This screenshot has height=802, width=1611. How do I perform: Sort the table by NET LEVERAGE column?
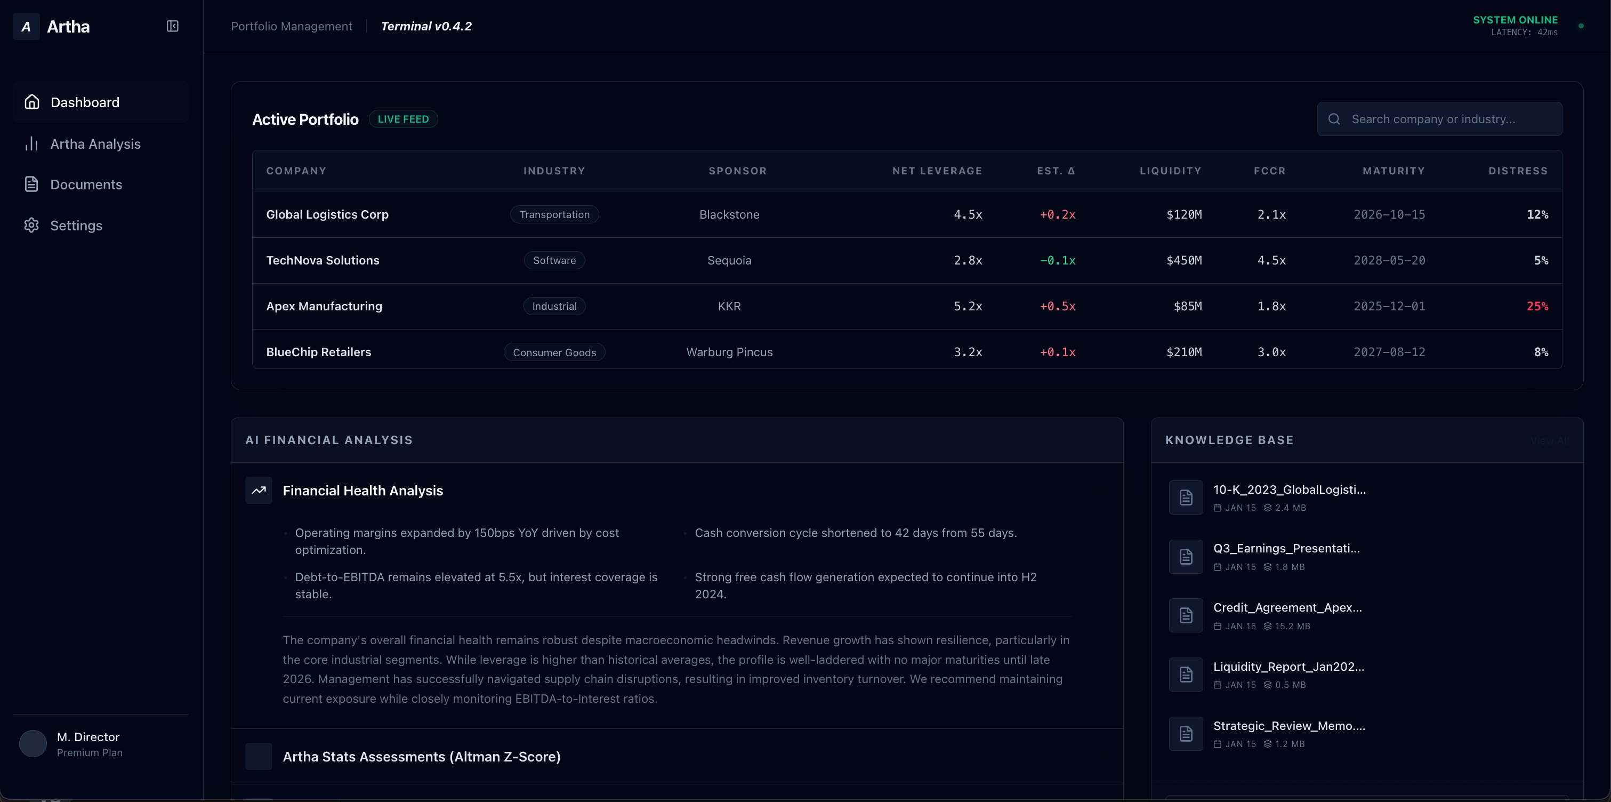937,171
